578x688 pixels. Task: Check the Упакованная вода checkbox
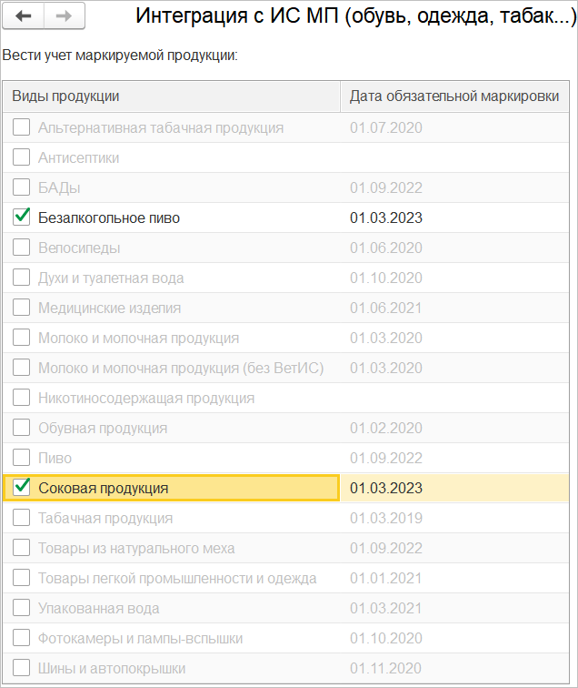pyautogui.click(x=22, y=608)
